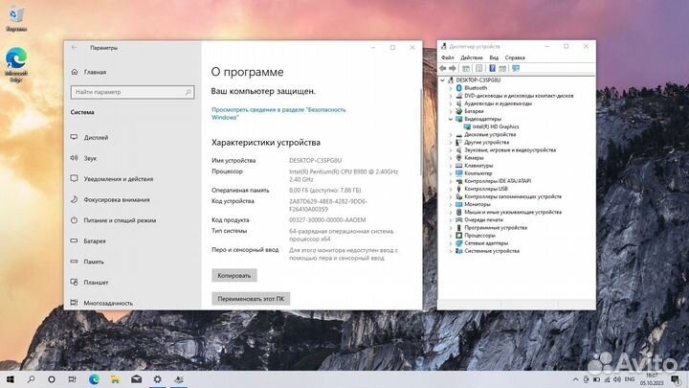Viewport: 689px width, 388px height.
Task: Expand the Батареи device category
Action: pos(451,111)
